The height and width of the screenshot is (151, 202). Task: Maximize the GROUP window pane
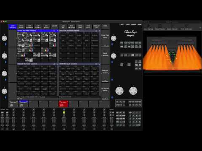54,31
